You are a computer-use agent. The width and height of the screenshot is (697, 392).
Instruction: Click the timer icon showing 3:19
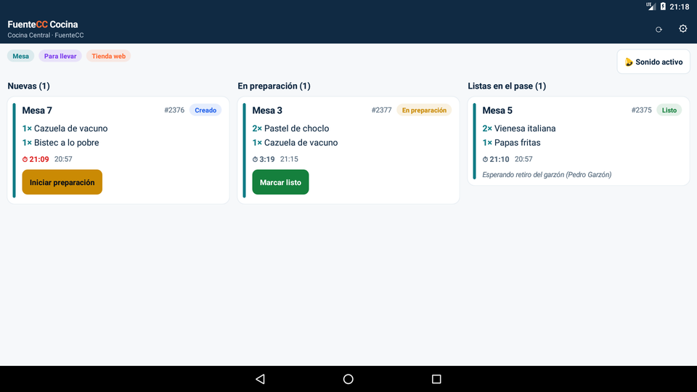pos(255,159)
